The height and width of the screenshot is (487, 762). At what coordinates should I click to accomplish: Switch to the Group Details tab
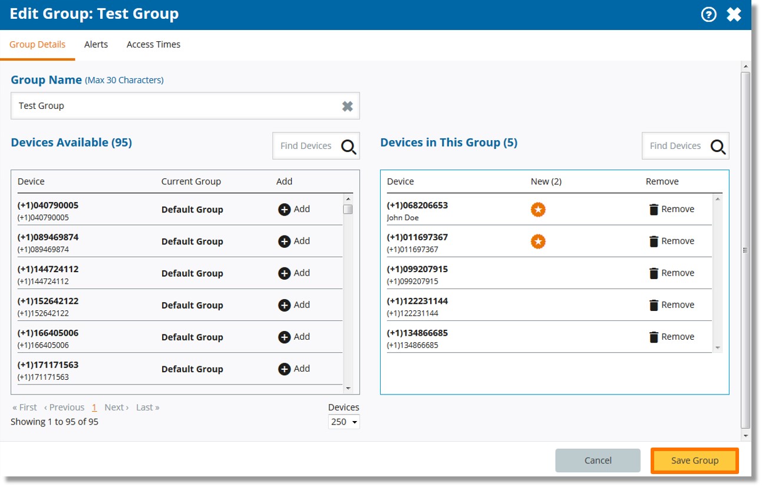point(37,44)
